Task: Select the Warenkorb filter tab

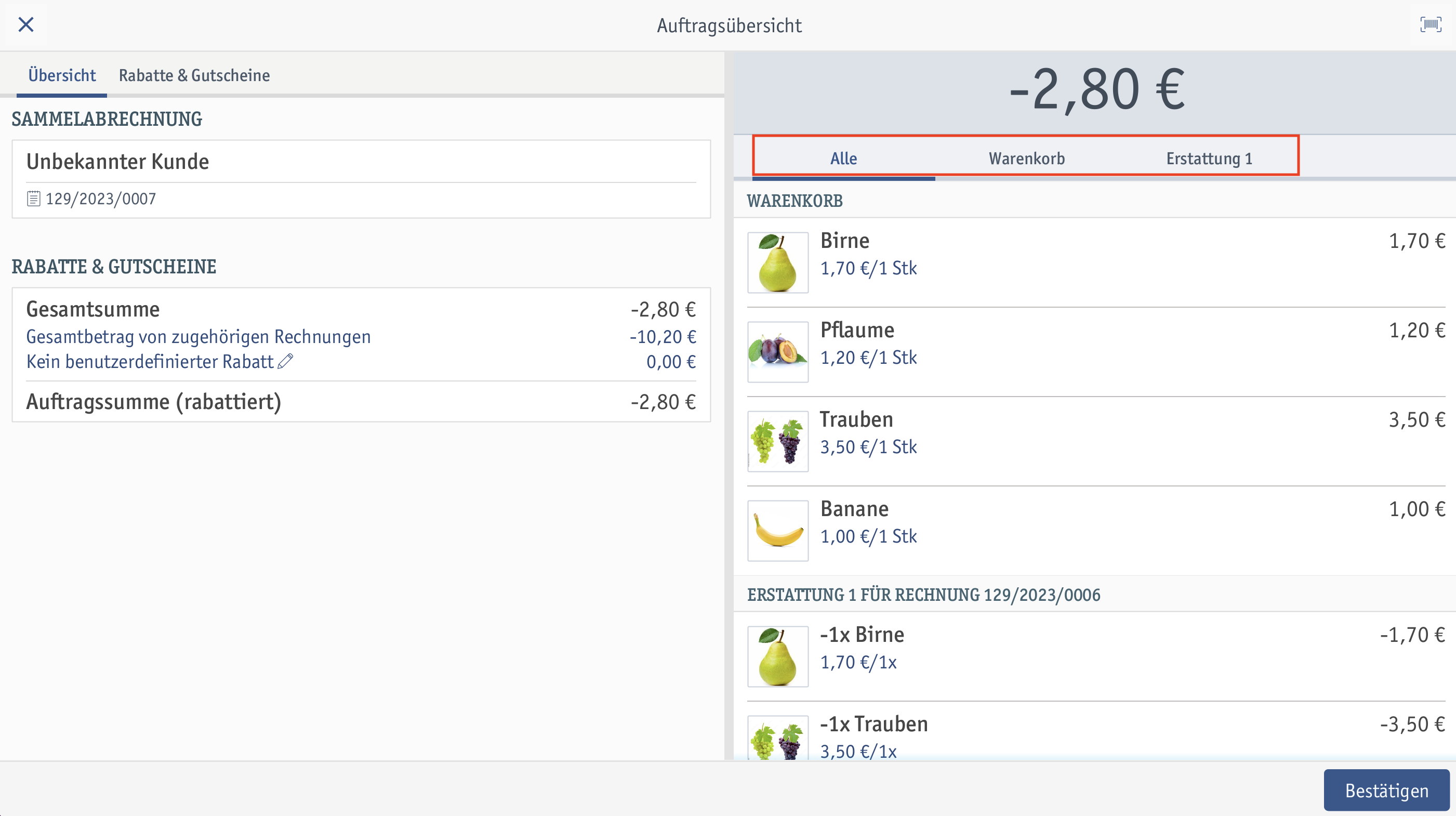Action: point(1026,159)
